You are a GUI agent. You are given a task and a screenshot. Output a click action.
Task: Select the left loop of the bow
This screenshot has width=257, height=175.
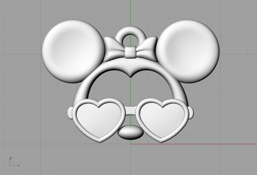click(x=115, y=49)
